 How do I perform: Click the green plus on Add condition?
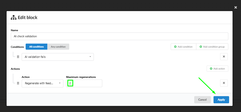175,47
